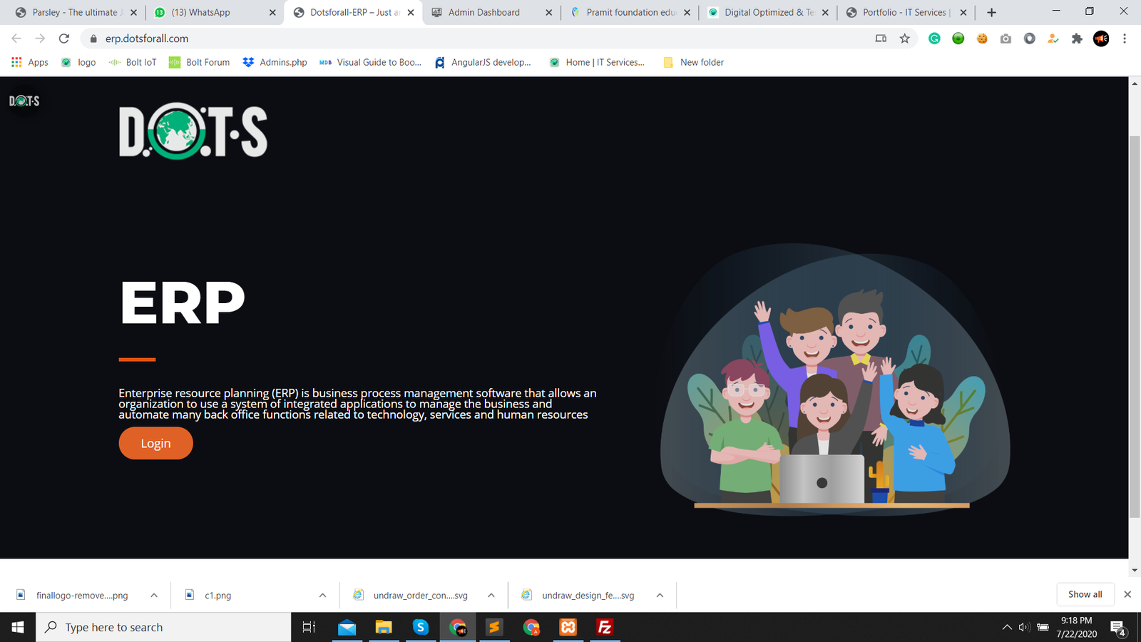Show hidden system tray icons
Screen dimensions: 1141x642
click(1006, 627)
